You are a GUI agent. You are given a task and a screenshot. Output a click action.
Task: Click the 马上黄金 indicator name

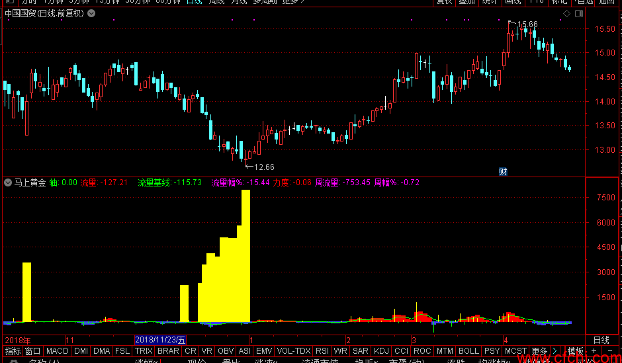30,182
